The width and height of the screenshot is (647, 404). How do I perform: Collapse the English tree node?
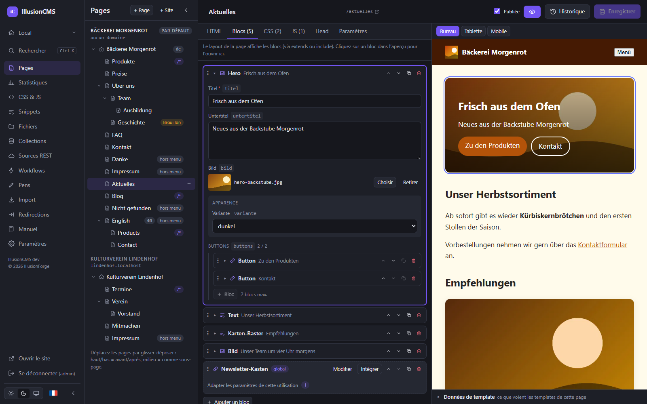(x=99, y=221)
